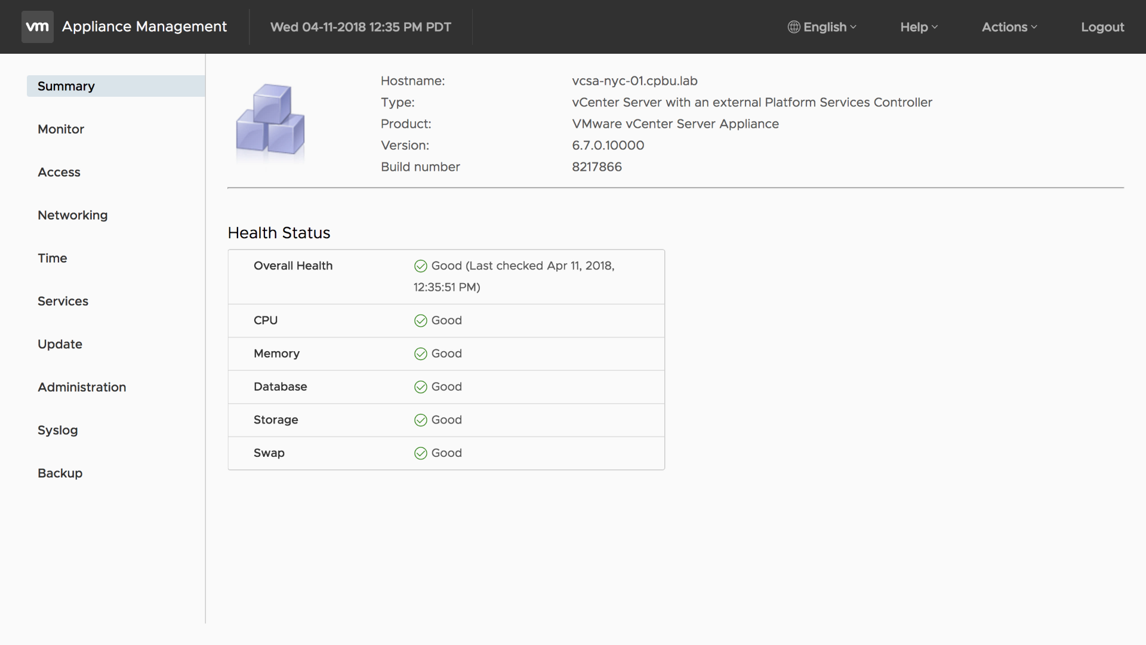This screenshot has width=1146, height=645.
Task: Expand the Actions dropdown menu
Action: point(1008,27)
